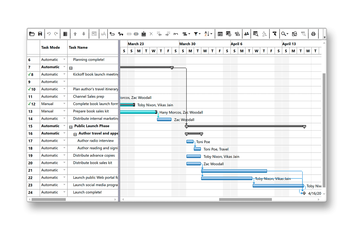
Task: Print the Gantt chart
Action: tap(313, 34)
